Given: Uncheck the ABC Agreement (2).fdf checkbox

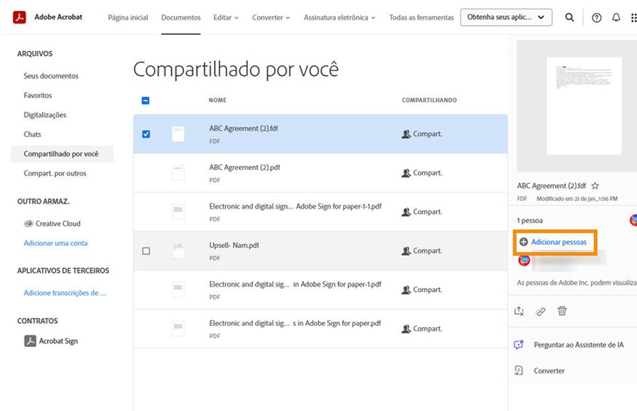Looking at the screenshot, I should [147, 133].
